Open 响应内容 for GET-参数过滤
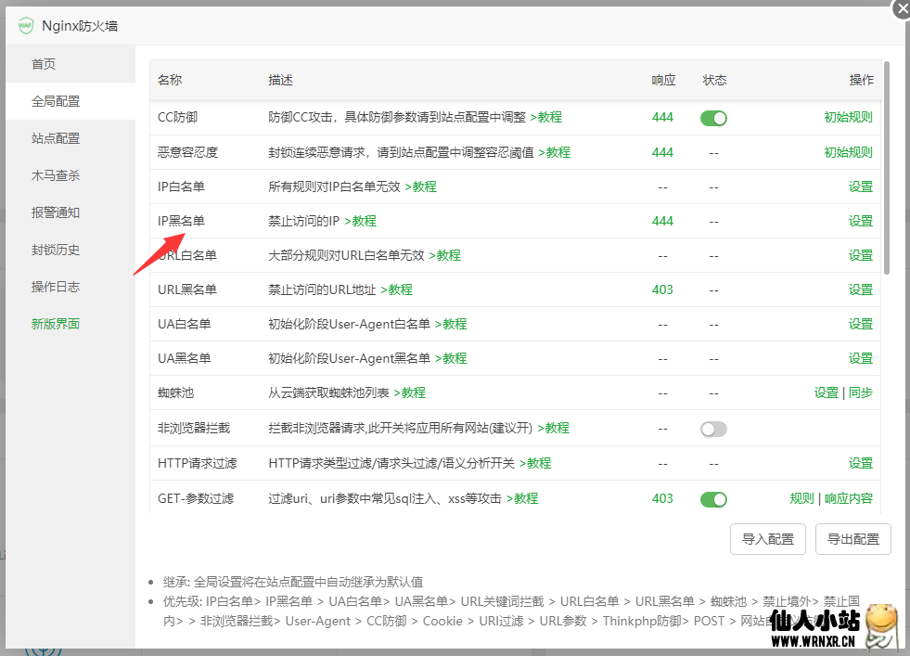The height and width of the screenshot is (656, 910). pyautogui.click(x=849, y=498)
